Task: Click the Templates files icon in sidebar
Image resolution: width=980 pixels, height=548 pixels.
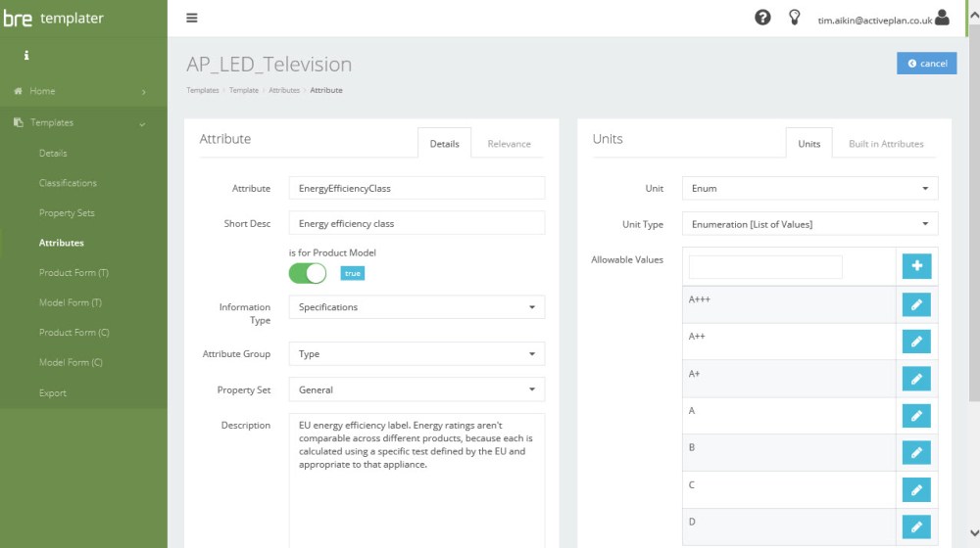Action: [19, 122]
